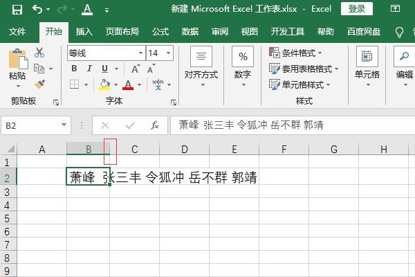Click the insert function fx icon

[156, 125]
